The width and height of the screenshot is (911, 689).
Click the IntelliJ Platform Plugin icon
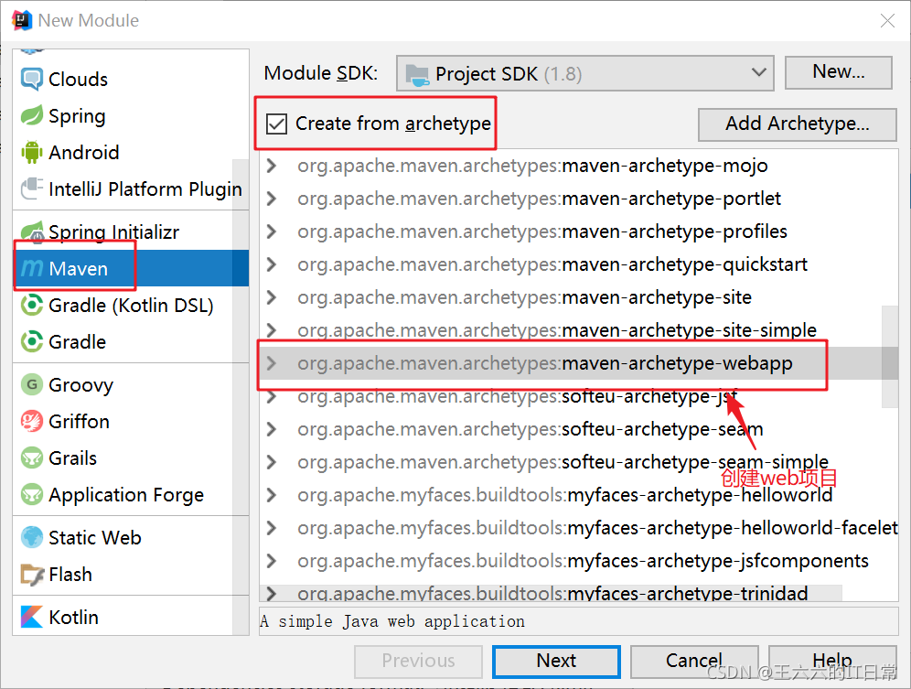coord(31,189)
